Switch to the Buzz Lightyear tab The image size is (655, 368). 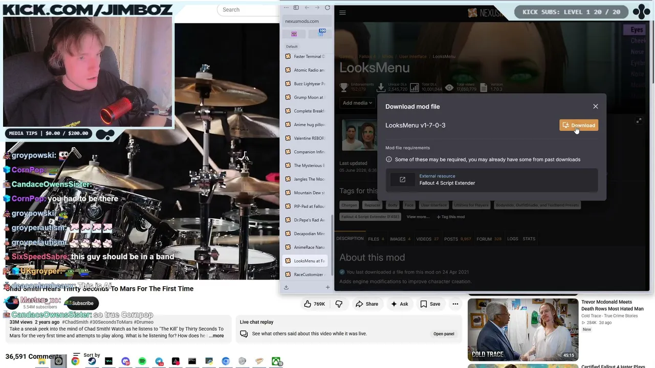coord(306,84)
